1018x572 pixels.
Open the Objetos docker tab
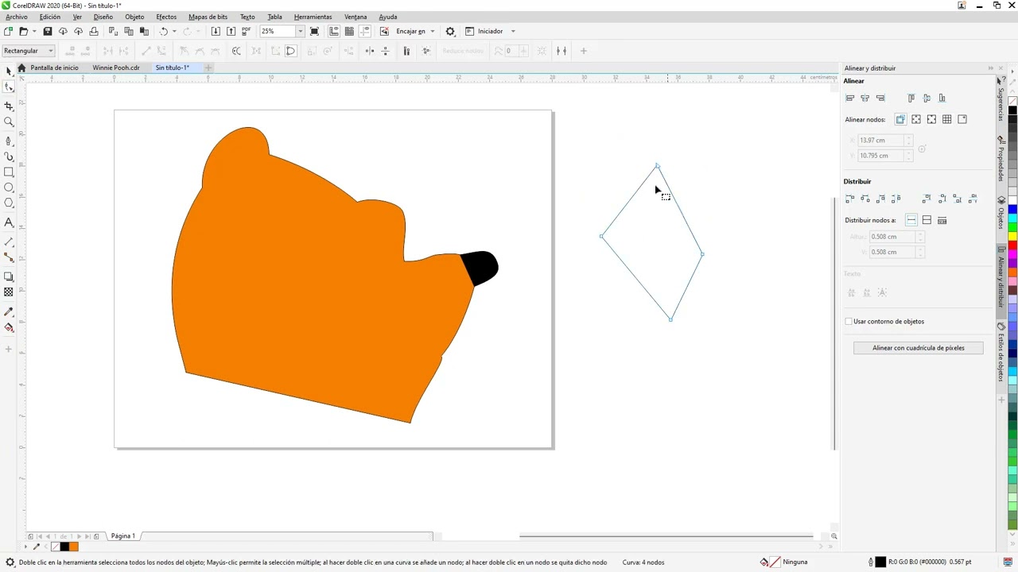point(1001,213)
